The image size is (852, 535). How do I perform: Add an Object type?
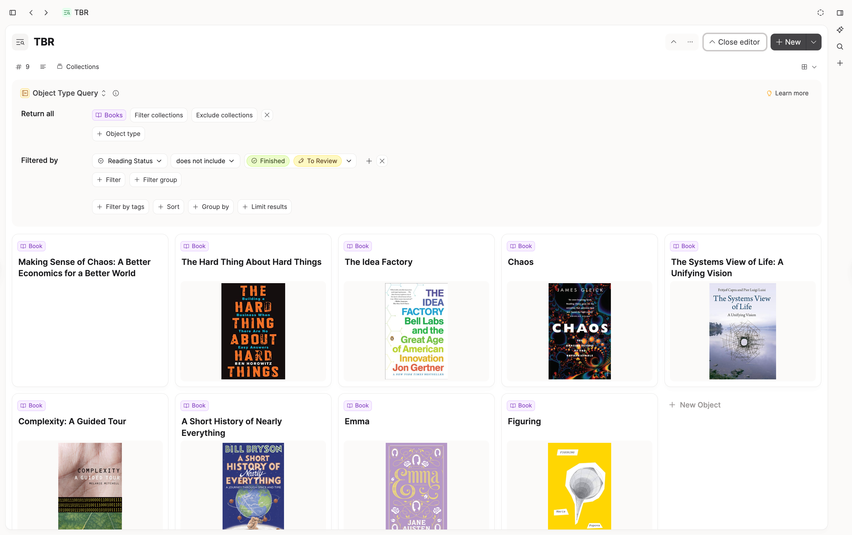[x=119, y=134]
